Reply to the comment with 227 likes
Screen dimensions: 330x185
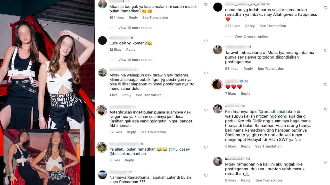click(250, 26)
